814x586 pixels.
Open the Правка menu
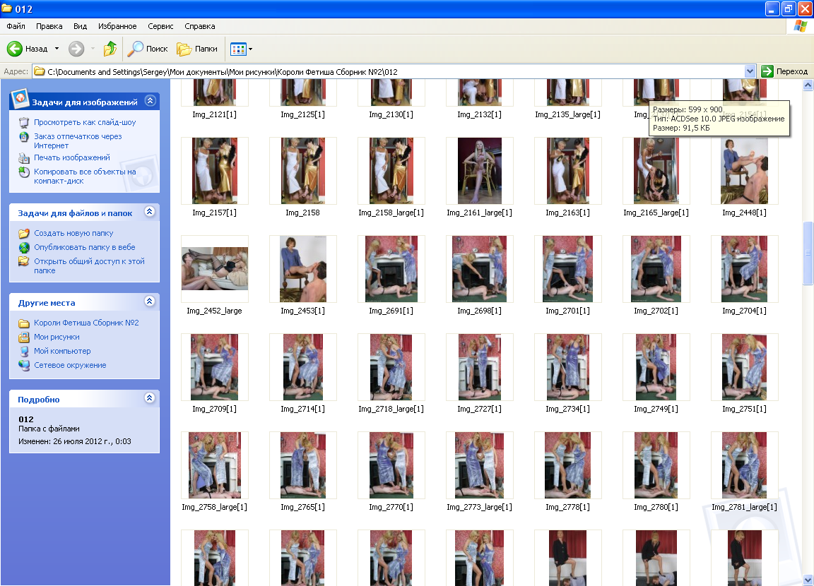pos(49,26)
